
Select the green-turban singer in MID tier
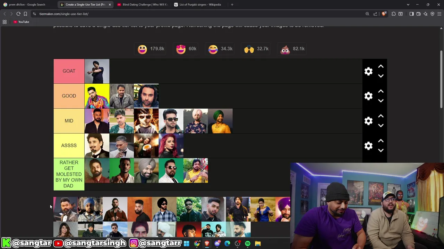click(x=220, y=121)
